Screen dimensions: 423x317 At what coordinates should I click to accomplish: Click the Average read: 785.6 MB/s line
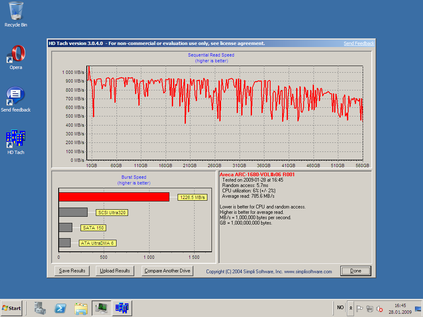248,196
